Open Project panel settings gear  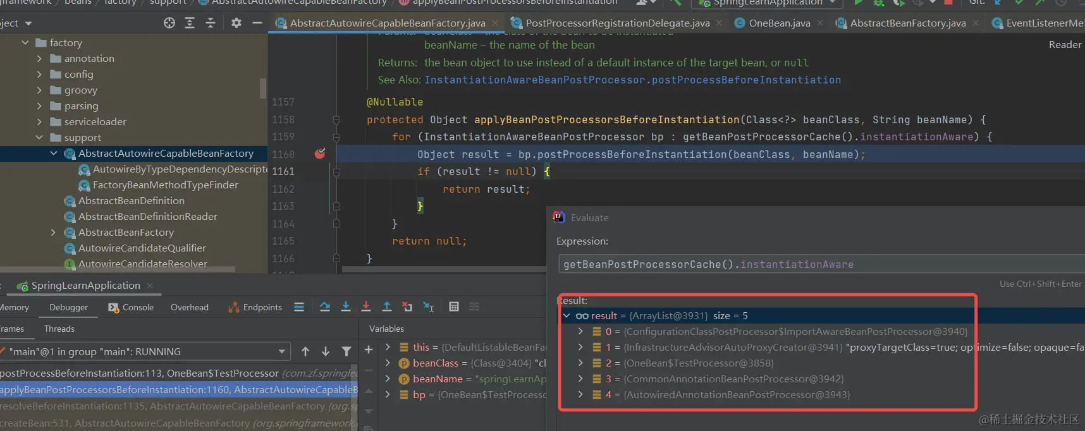click(x=236, y=23)
